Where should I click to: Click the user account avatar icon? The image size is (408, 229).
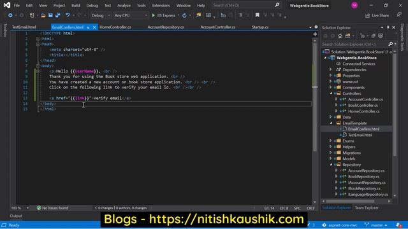[x=354, y=5]
